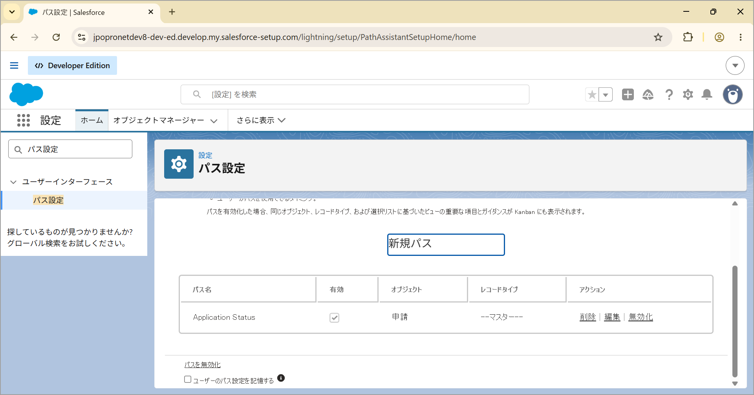754x395 pixels.
Task: Open the setup gear menu in header
Action: 688,94
